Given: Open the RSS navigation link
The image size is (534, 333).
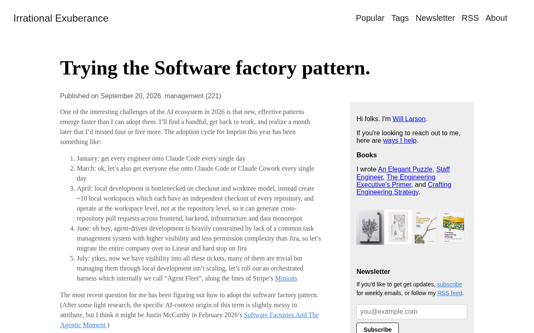Looking at the screenshot, I should click(470, 18).
